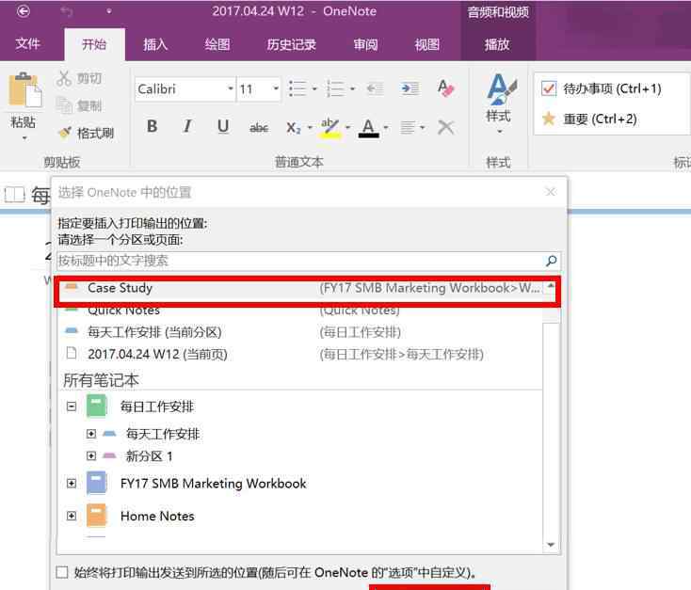Switch to the 视图 (View) tab
Viewport: 691px width, 590px height.
(x=426, y=44)
